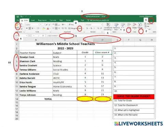Screen dimensions: 164x127
Task: Switch to the Data tab
Action: click(61, 20)
